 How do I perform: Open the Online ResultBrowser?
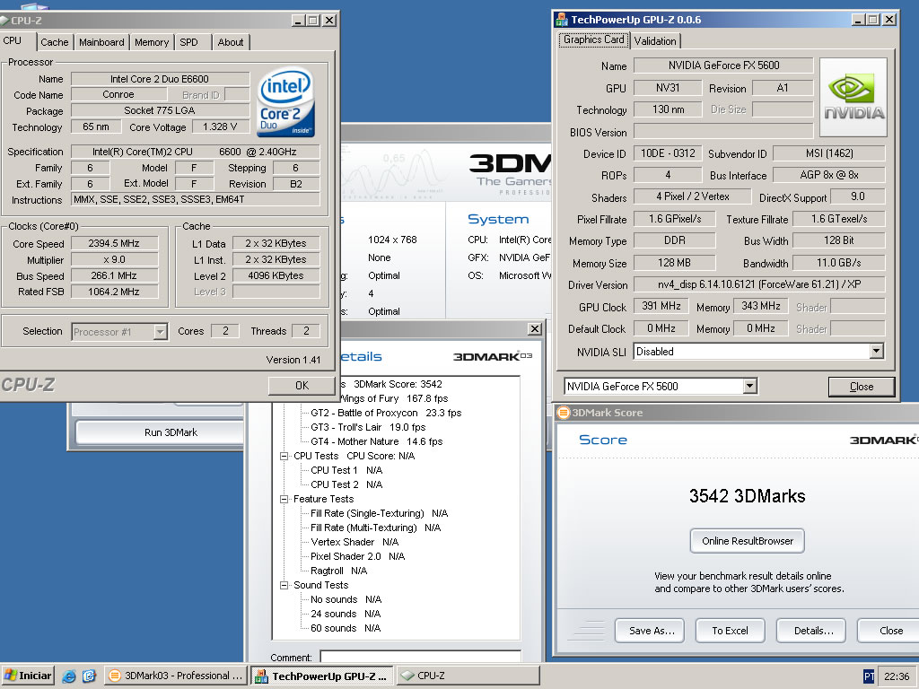point(748,541)
